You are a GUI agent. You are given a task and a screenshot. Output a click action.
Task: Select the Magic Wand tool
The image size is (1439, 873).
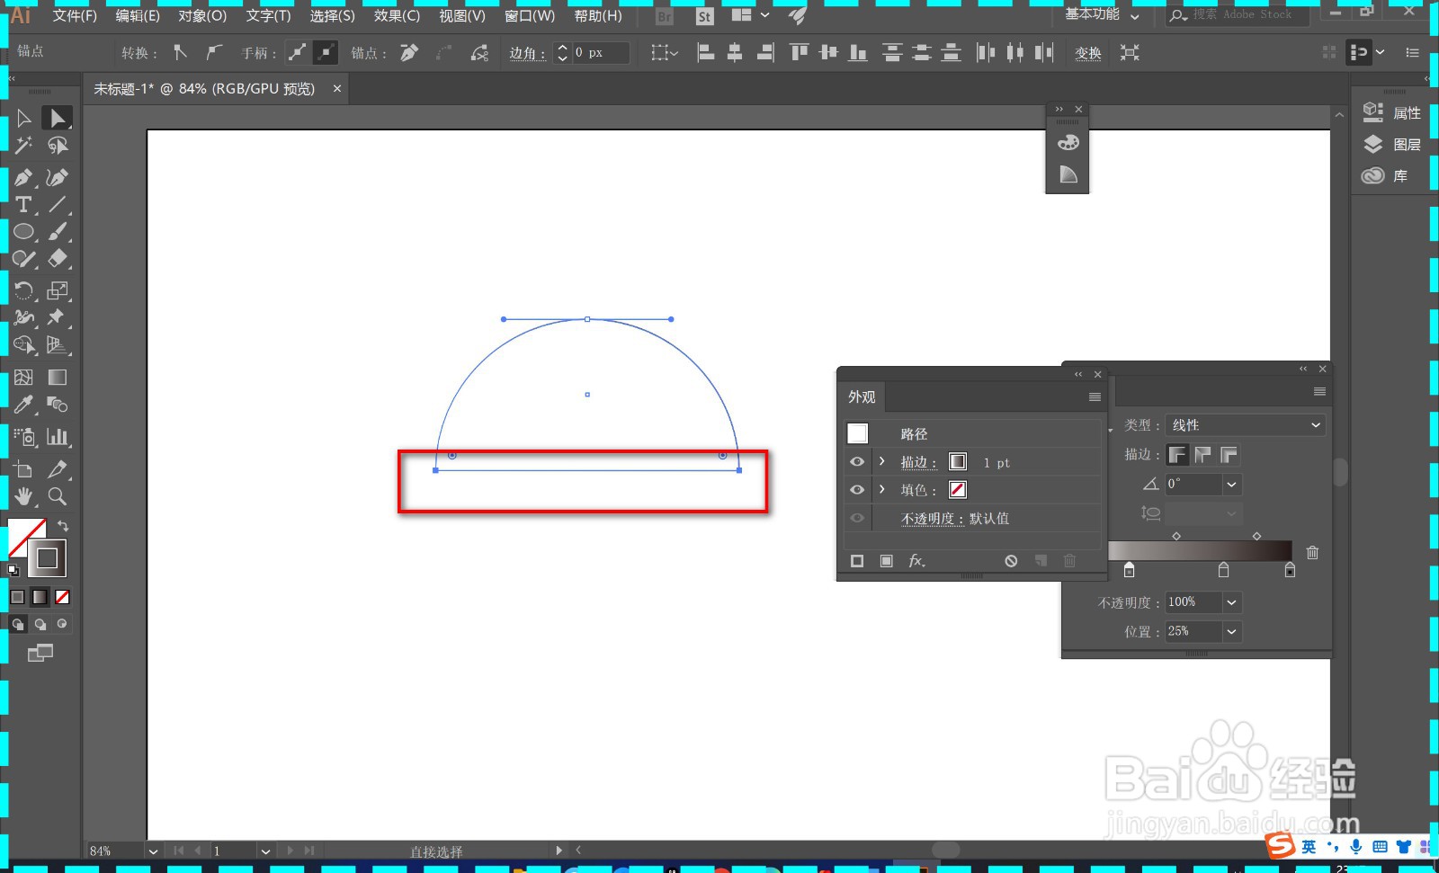24,145
